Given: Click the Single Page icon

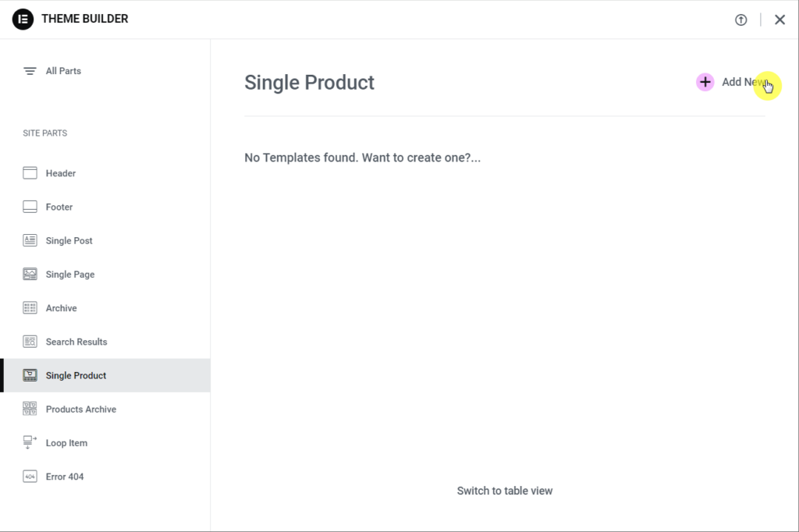Looking at the screenshot, I should 30,274.
